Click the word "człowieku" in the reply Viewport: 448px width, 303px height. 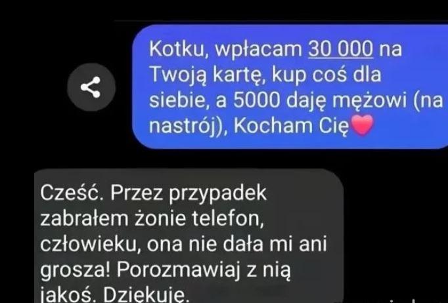point(90,244)
